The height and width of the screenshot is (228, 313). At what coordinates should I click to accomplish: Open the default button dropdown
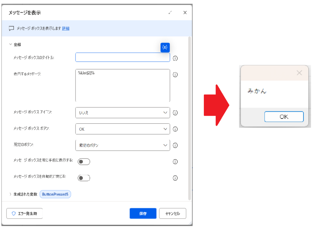(122, 145)
